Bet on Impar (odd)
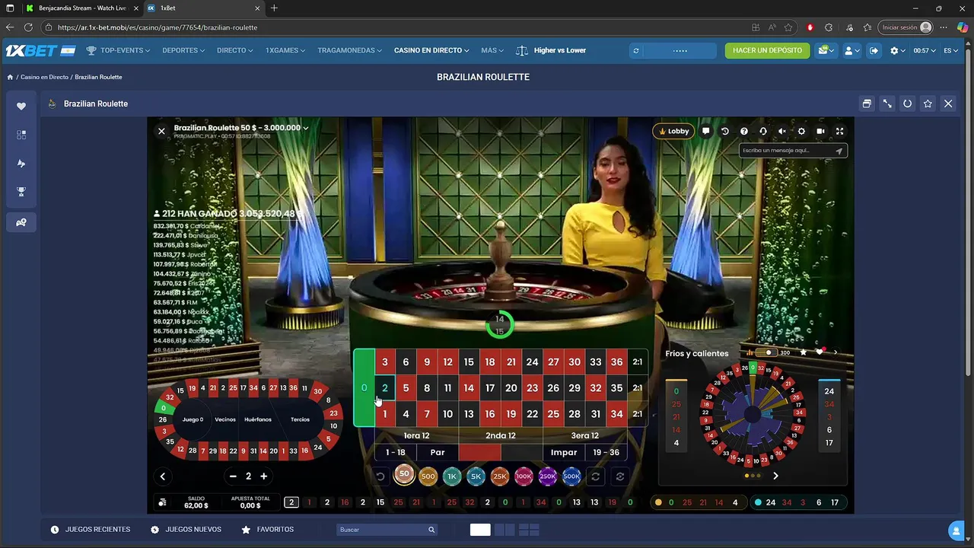Image resolution: width=974 pixels, height=548 pixels. coord(564,452)
